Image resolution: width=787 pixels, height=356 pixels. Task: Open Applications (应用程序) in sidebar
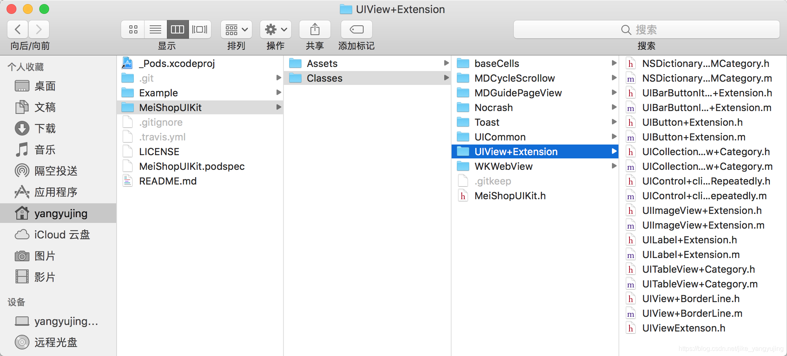[58, 192]
